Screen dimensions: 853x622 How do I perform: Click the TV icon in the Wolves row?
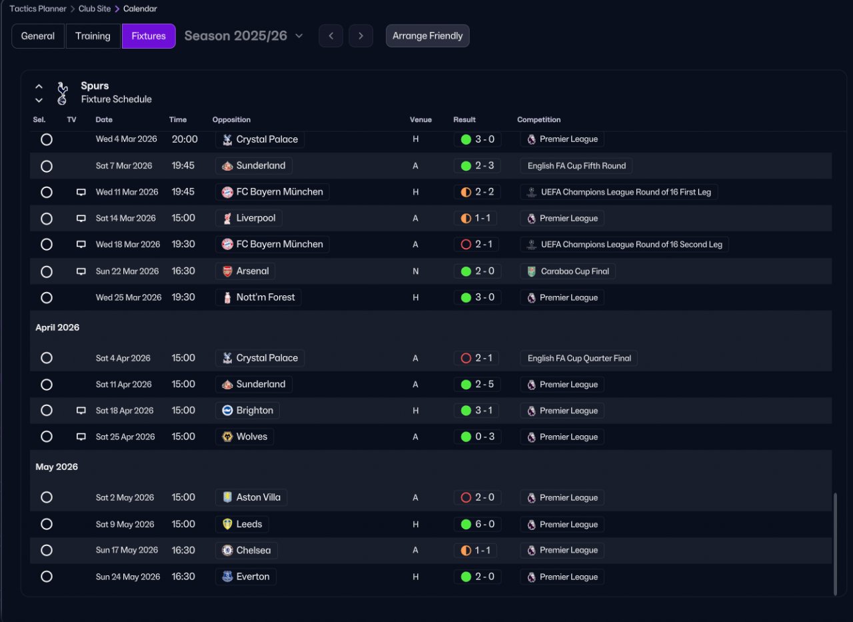point(81,437)
